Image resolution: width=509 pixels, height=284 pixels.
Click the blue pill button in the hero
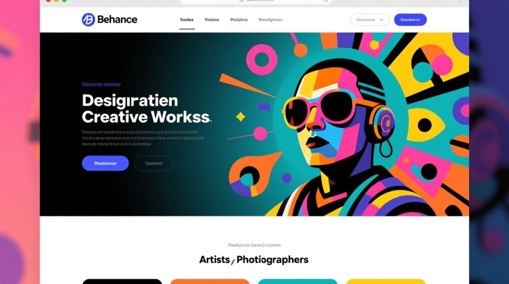(105, 163)
